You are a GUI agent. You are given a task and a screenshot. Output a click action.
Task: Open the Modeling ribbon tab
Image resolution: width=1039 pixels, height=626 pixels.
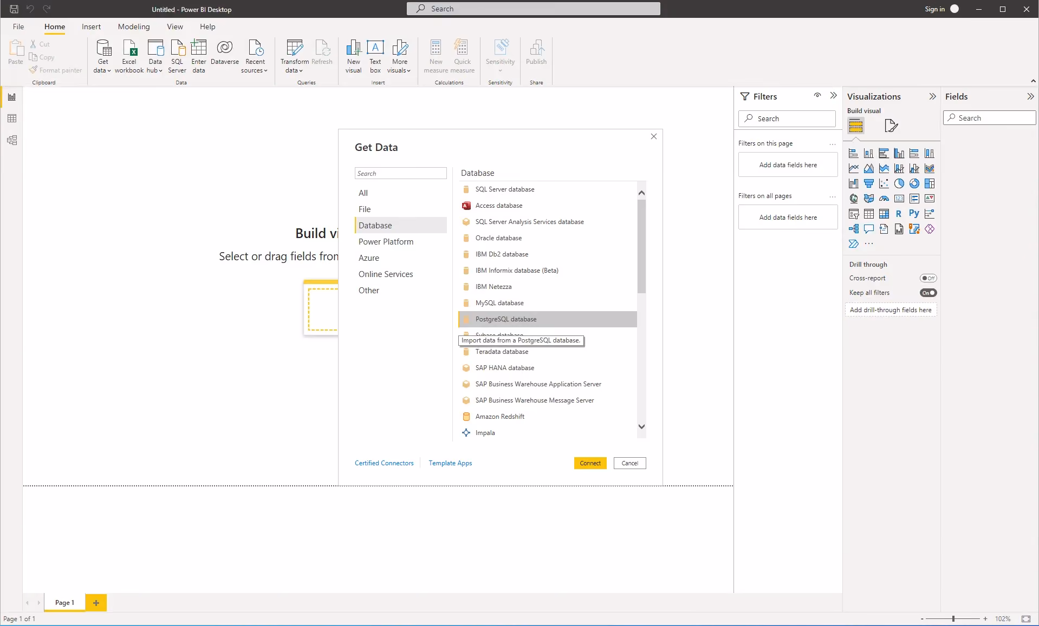coord(134,27)
